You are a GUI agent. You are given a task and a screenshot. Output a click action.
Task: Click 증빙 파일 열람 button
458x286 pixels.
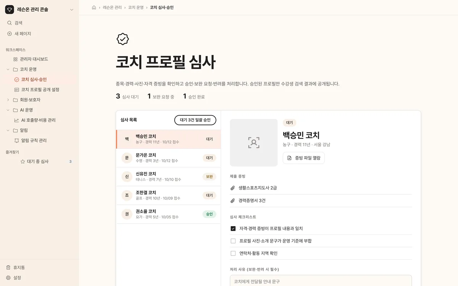click(x=304, y=158)
